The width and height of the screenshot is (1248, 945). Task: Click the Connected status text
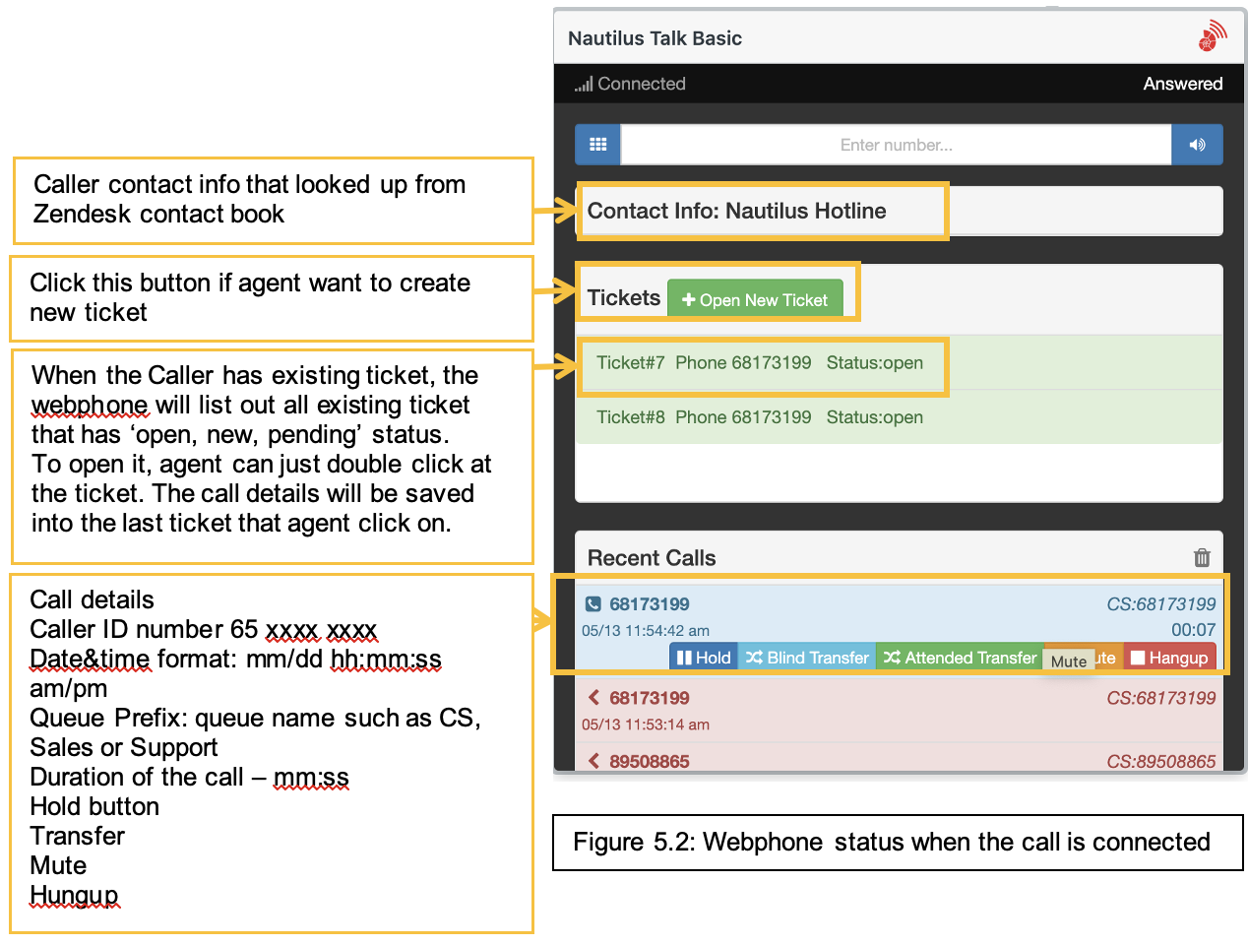pyautogui.click(x=642, y=85)
